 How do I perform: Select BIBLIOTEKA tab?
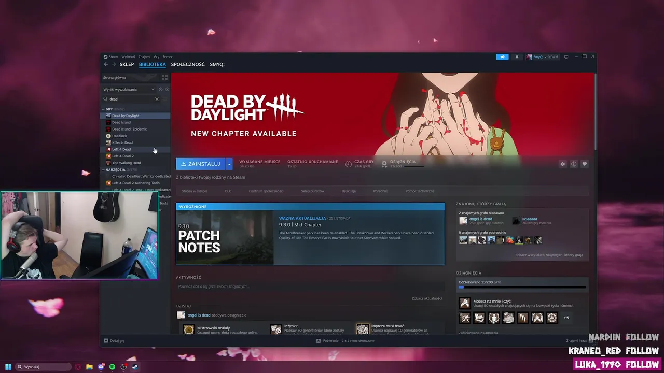click(152, 64)
